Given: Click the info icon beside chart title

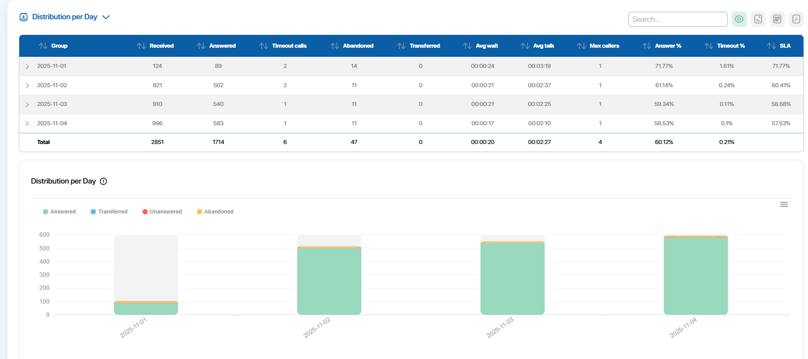Looking at the screenshot, I should pos(104,182).
